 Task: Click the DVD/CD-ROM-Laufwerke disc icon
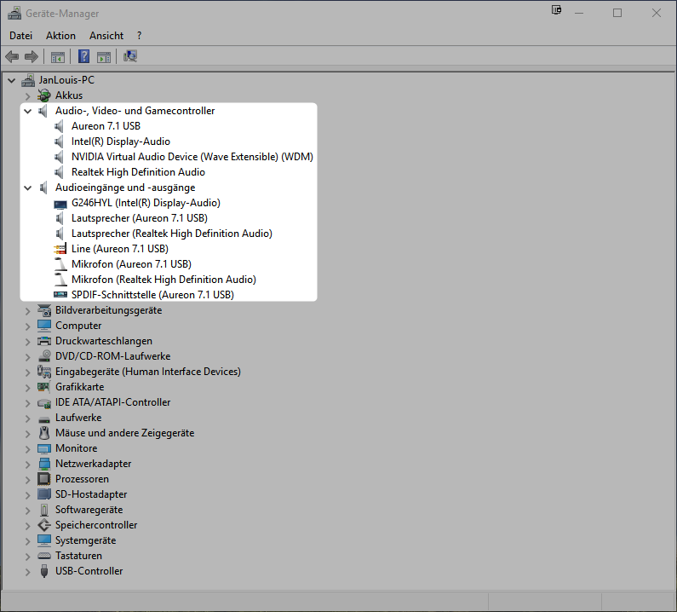pos(44,356)
